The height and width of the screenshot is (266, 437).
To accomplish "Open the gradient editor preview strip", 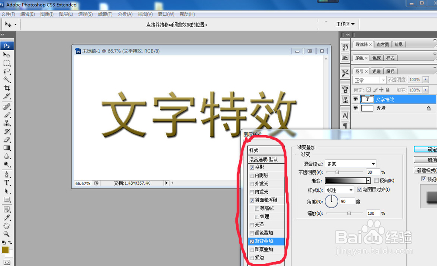I will [345, 180].
